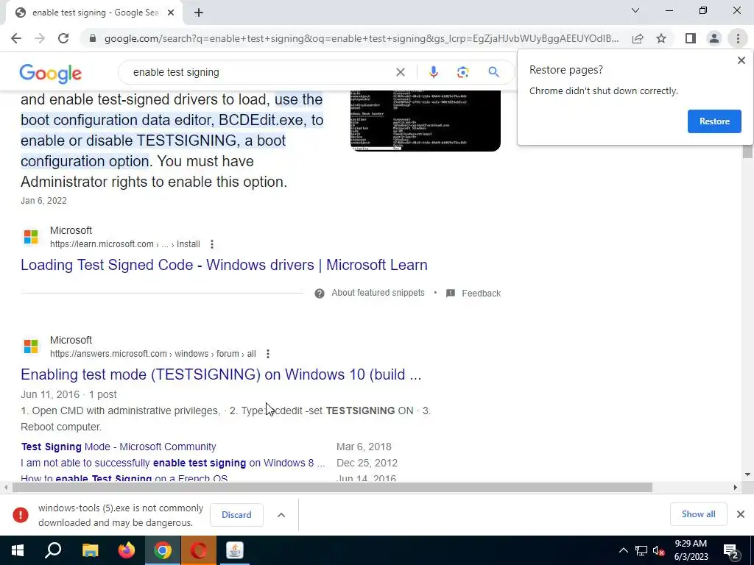Send Feedback on the featured snippet
754x565 pixels.
point(473,294)
